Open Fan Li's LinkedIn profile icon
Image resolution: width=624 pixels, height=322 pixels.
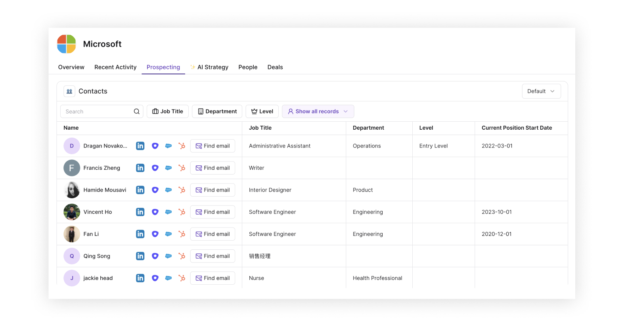pyautogui.click(x=140, y=234)
